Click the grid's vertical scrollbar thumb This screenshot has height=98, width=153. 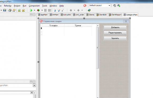[98, 48]
